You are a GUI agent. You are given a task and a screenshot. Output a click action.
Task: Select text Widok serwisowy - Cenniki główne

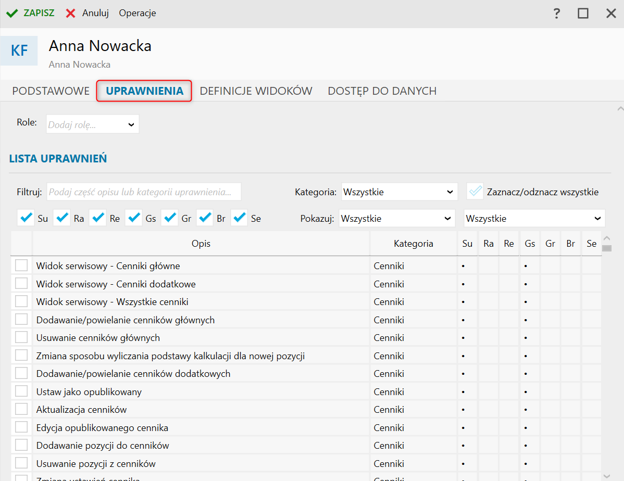click(108, 266)
